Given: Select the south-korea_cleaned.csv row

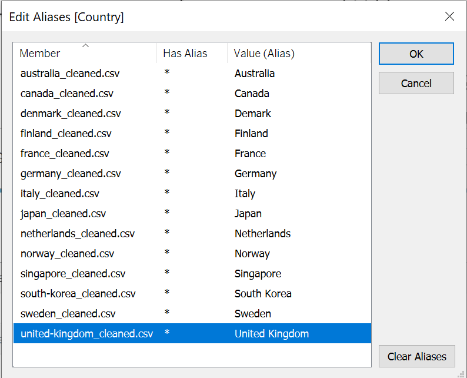Looking at the screenshot, I should pos(78,294).
